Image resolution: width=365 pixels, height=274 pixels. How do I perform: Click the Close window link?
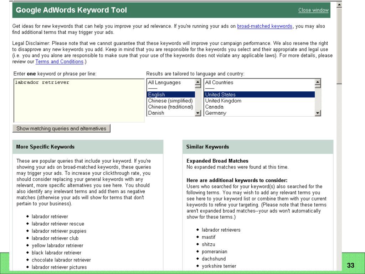click(x=313, y=10)
